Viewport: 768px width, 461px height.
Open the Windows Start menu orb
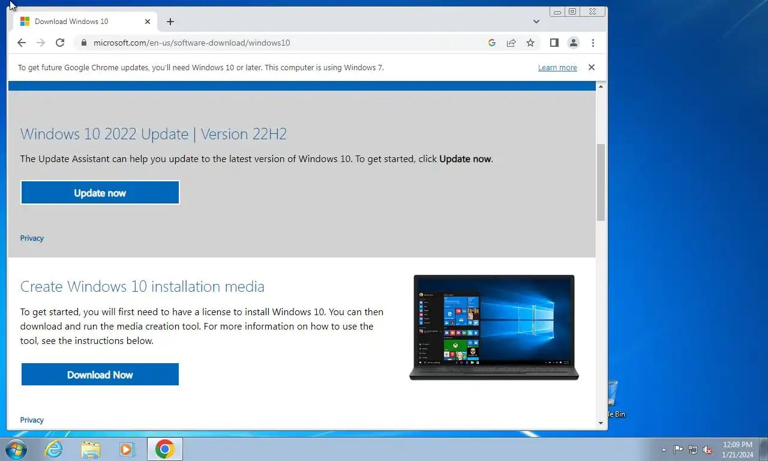15,449
